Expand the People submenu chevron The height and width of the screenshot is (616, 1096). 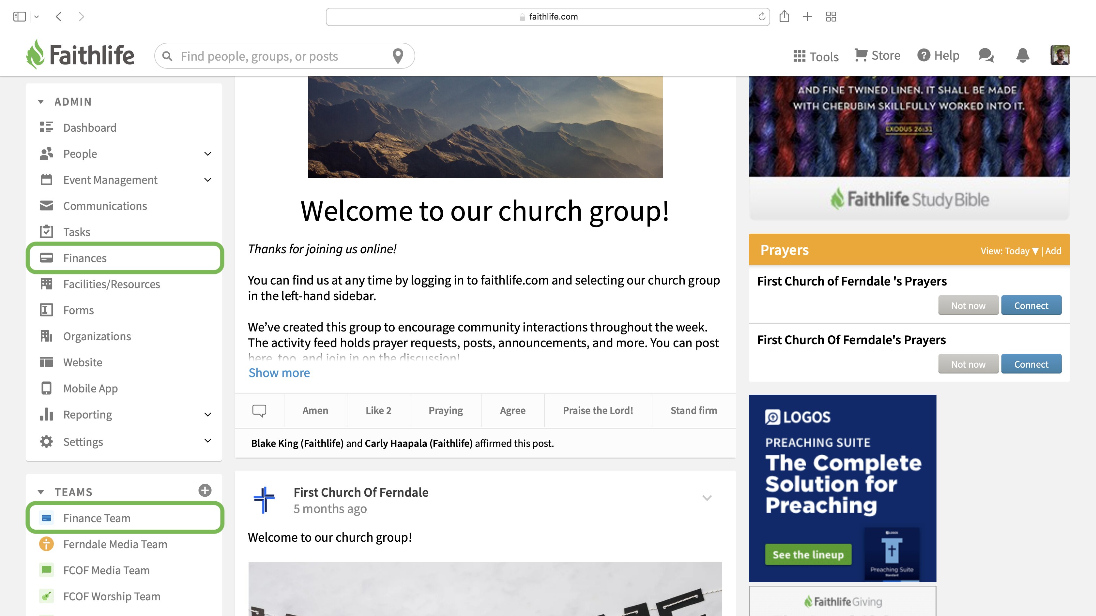(x=208, y=154)
